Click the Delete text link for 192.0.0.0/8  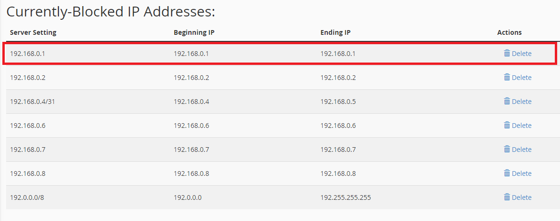tap(521, 197)
